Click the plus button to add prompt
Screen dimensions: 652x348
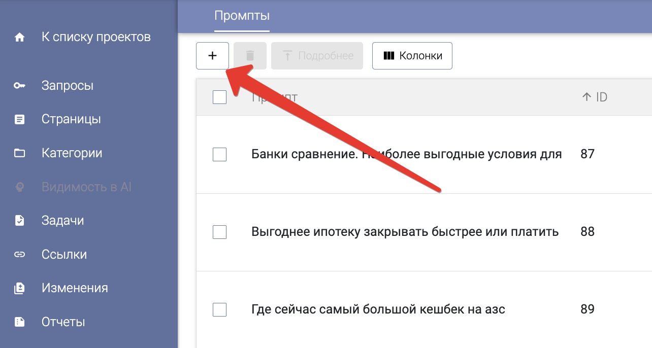[x=212, y=56]
